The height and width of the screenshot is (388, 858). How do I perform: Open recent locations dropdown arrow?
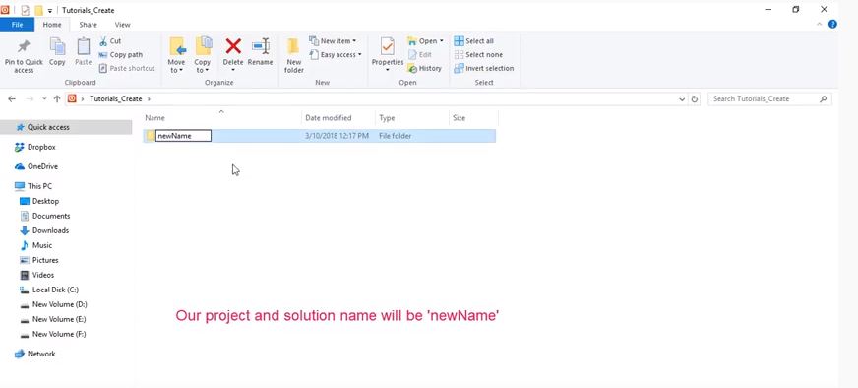coord(44,99)
